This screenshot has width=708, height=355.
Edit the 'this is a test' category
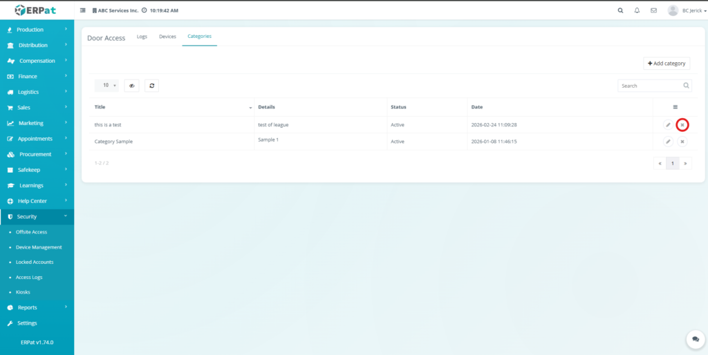668,125
